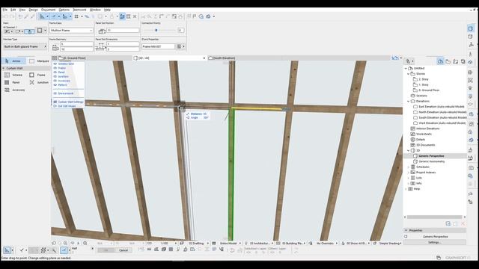Select the Marquee tool
479x269 pixels.
(x=39, y=61)
